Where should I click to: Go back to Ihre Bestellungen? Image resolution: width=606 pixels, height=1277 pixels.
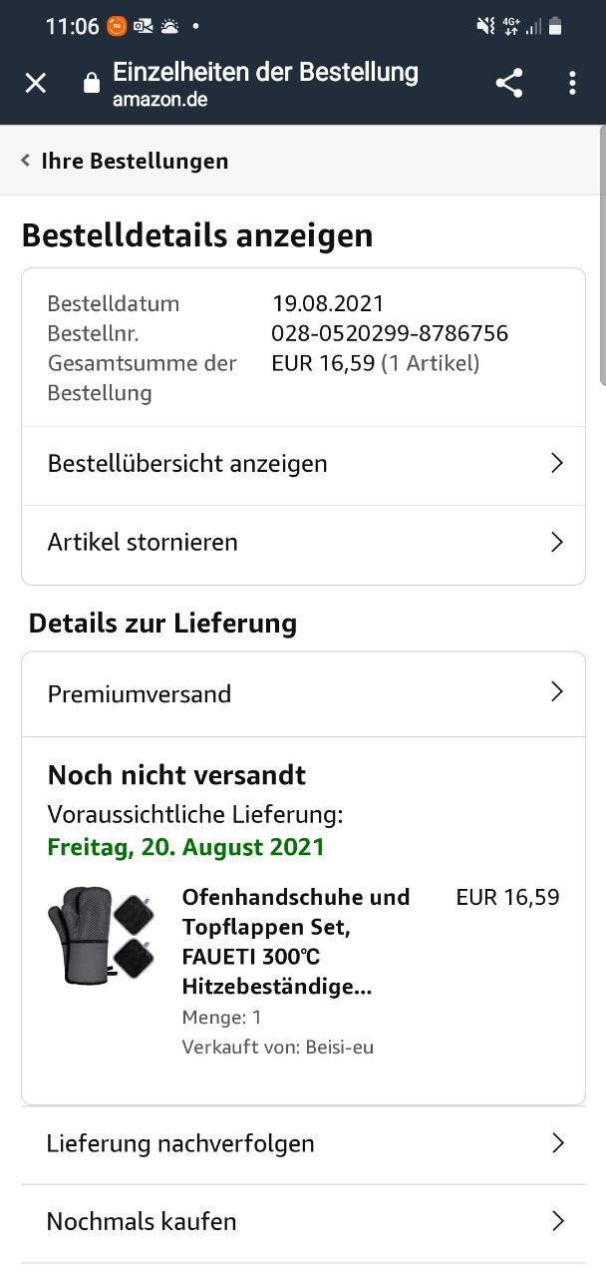tap(135, 161)
